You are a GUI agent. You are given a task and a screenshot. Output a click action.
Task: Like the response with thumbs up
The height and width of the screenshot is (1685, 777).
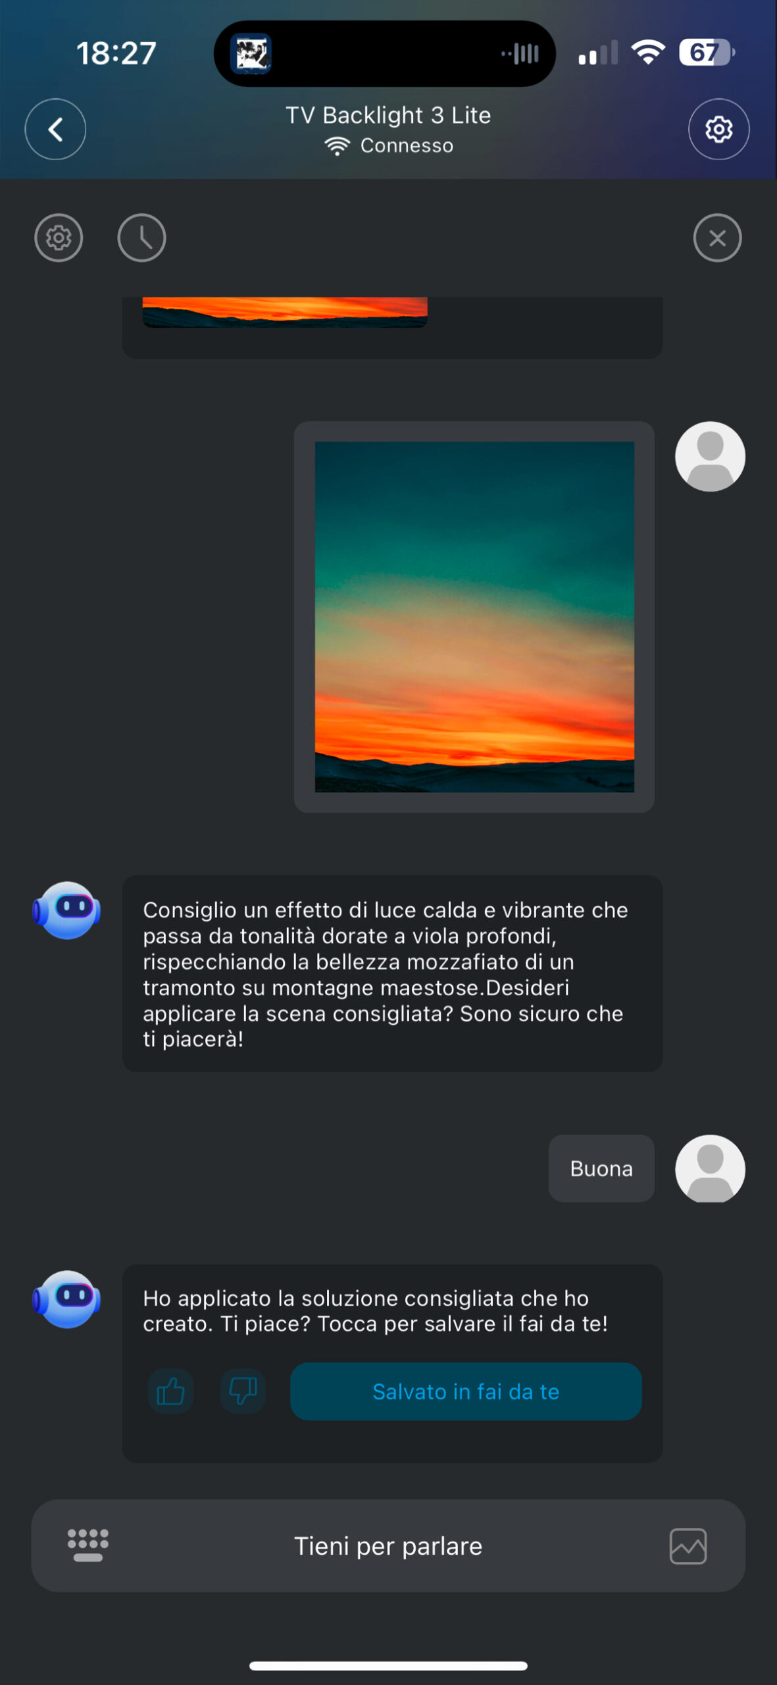(x=171, y=1391)
